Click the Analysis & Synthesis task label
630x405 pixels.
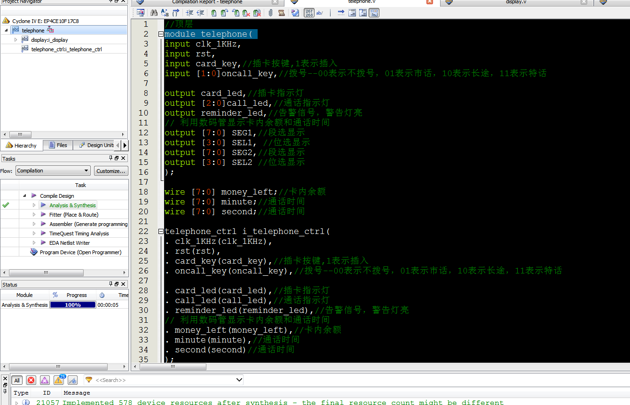point(72,205)
